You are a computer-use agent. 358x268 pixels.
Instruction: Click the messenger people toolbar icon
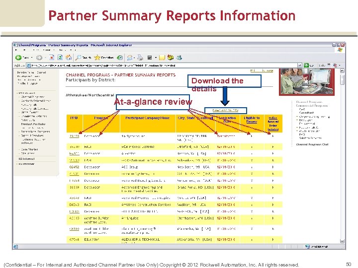pos(171,58)
